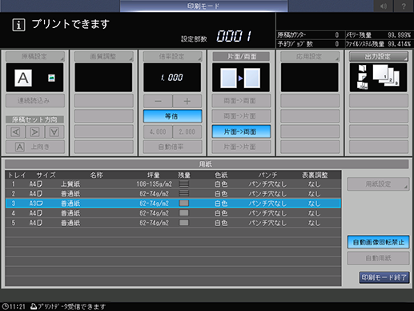Viewport: 414px width, 311px height.
Task: Select tray 2 普通紙 row
Action: pos(173,193)
